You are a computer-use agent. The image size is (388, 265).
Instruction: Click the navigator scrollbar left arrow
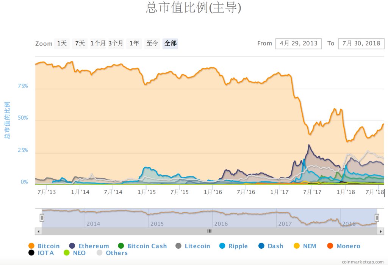(x=38, y=231)
